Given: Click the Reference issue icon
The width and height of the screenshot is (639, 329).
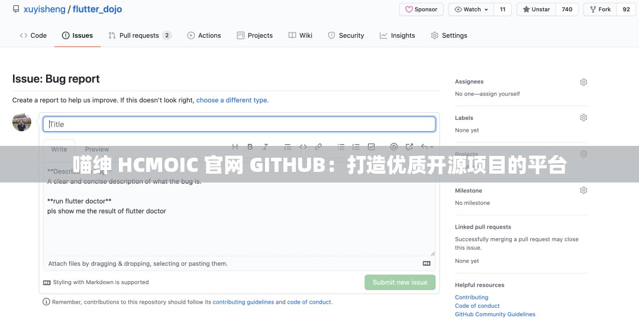Looking at the screenshot, I should 409,147.
